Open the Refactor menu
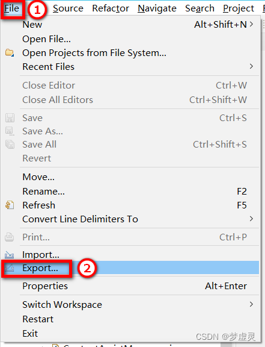This screenshot has width=265, height=347. click(111, 8)
